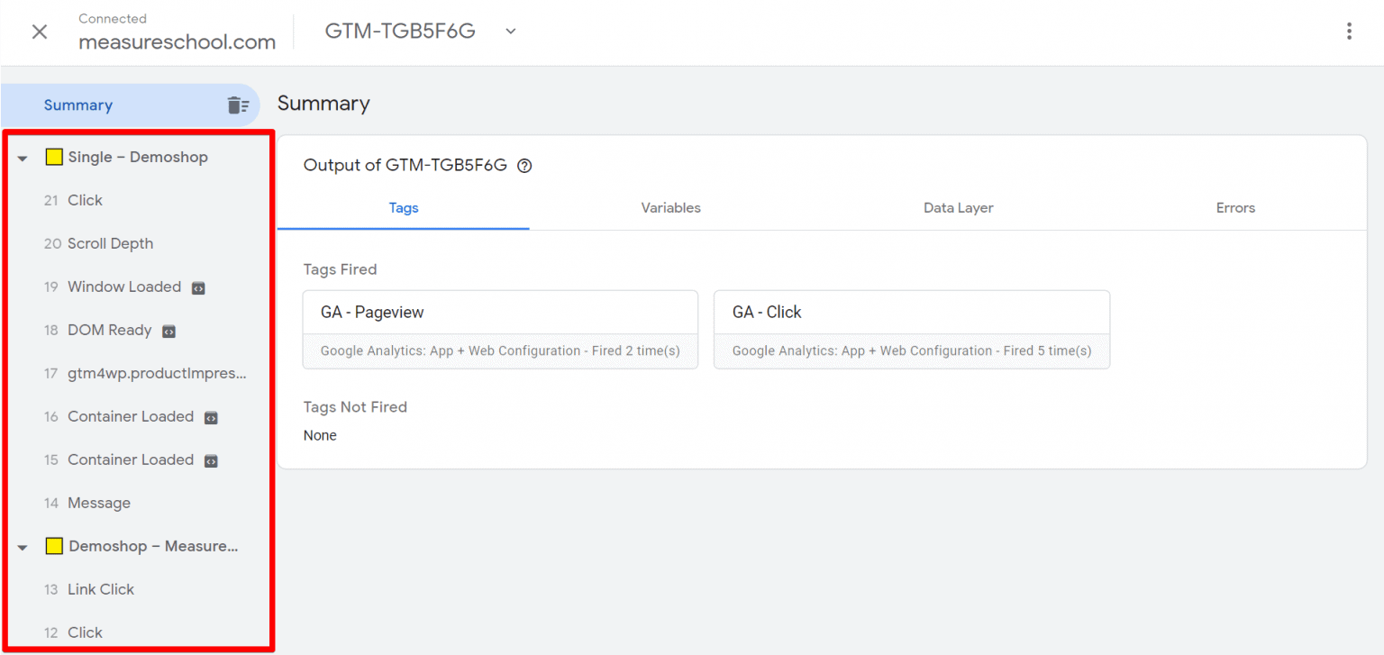The width and height of the screenshot is (1384, 655).
Task: Click the code icon next to Container Loaded 16
Action: [209, 416]
